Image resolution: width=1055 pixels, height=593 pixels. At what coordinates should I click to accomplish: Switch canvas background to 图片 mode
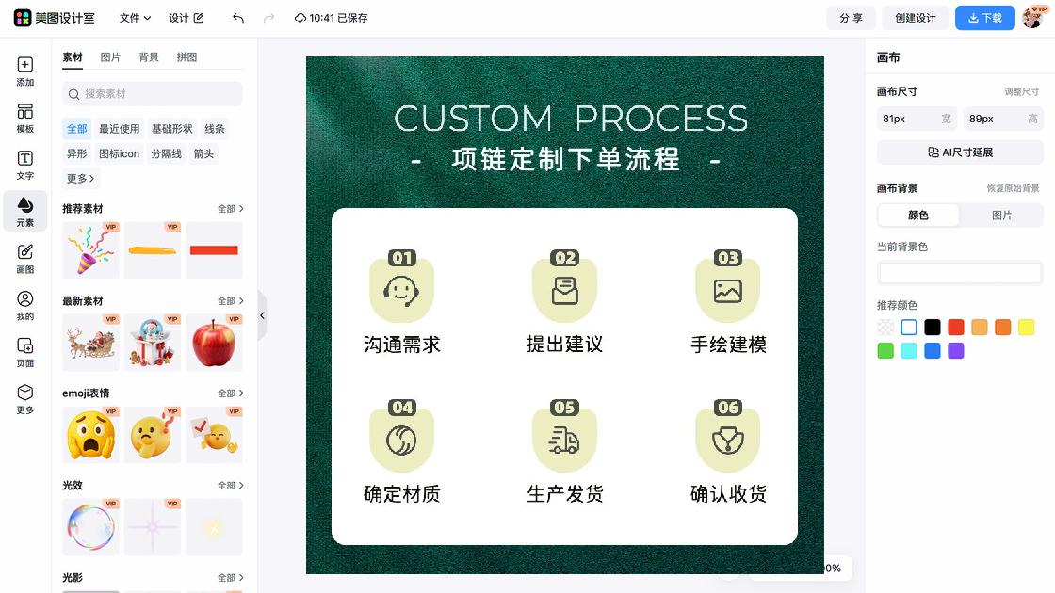(x=1001, y=216)
